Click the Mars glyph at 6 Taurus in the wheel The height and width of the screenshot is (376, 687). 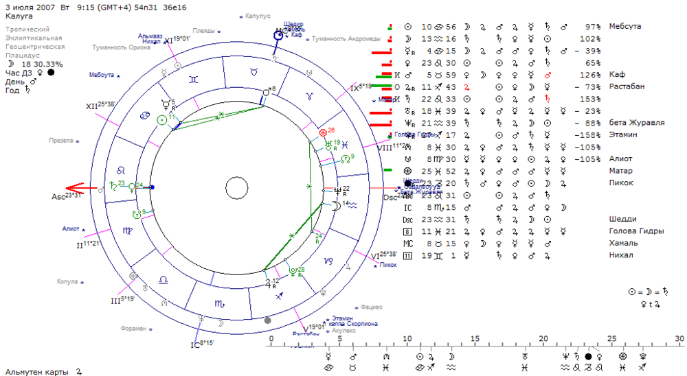coord(267,93)
